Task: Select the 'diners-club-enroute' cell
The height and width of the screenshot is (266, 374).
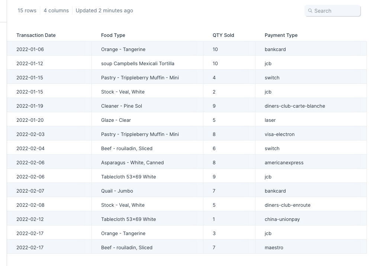Action: click(x=311, y=205)
